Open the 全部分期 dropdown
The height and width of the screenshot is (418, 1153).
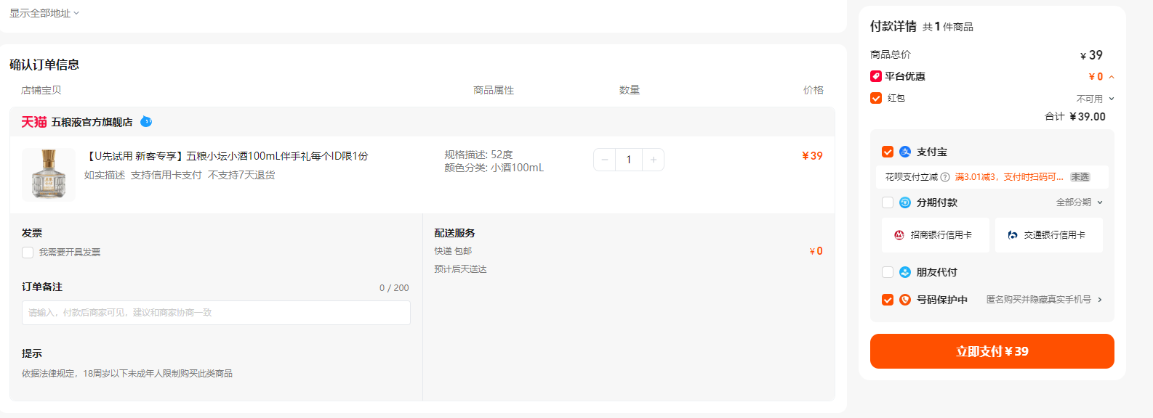(1080, 202)
